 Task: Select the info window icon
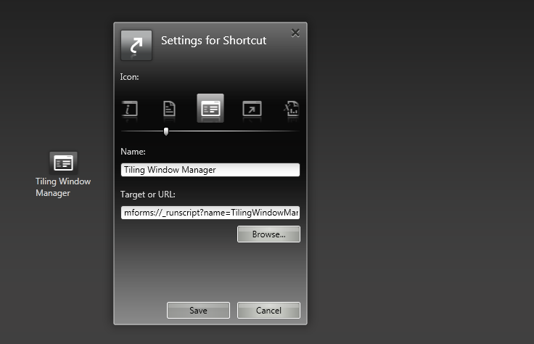coord(131,110)
